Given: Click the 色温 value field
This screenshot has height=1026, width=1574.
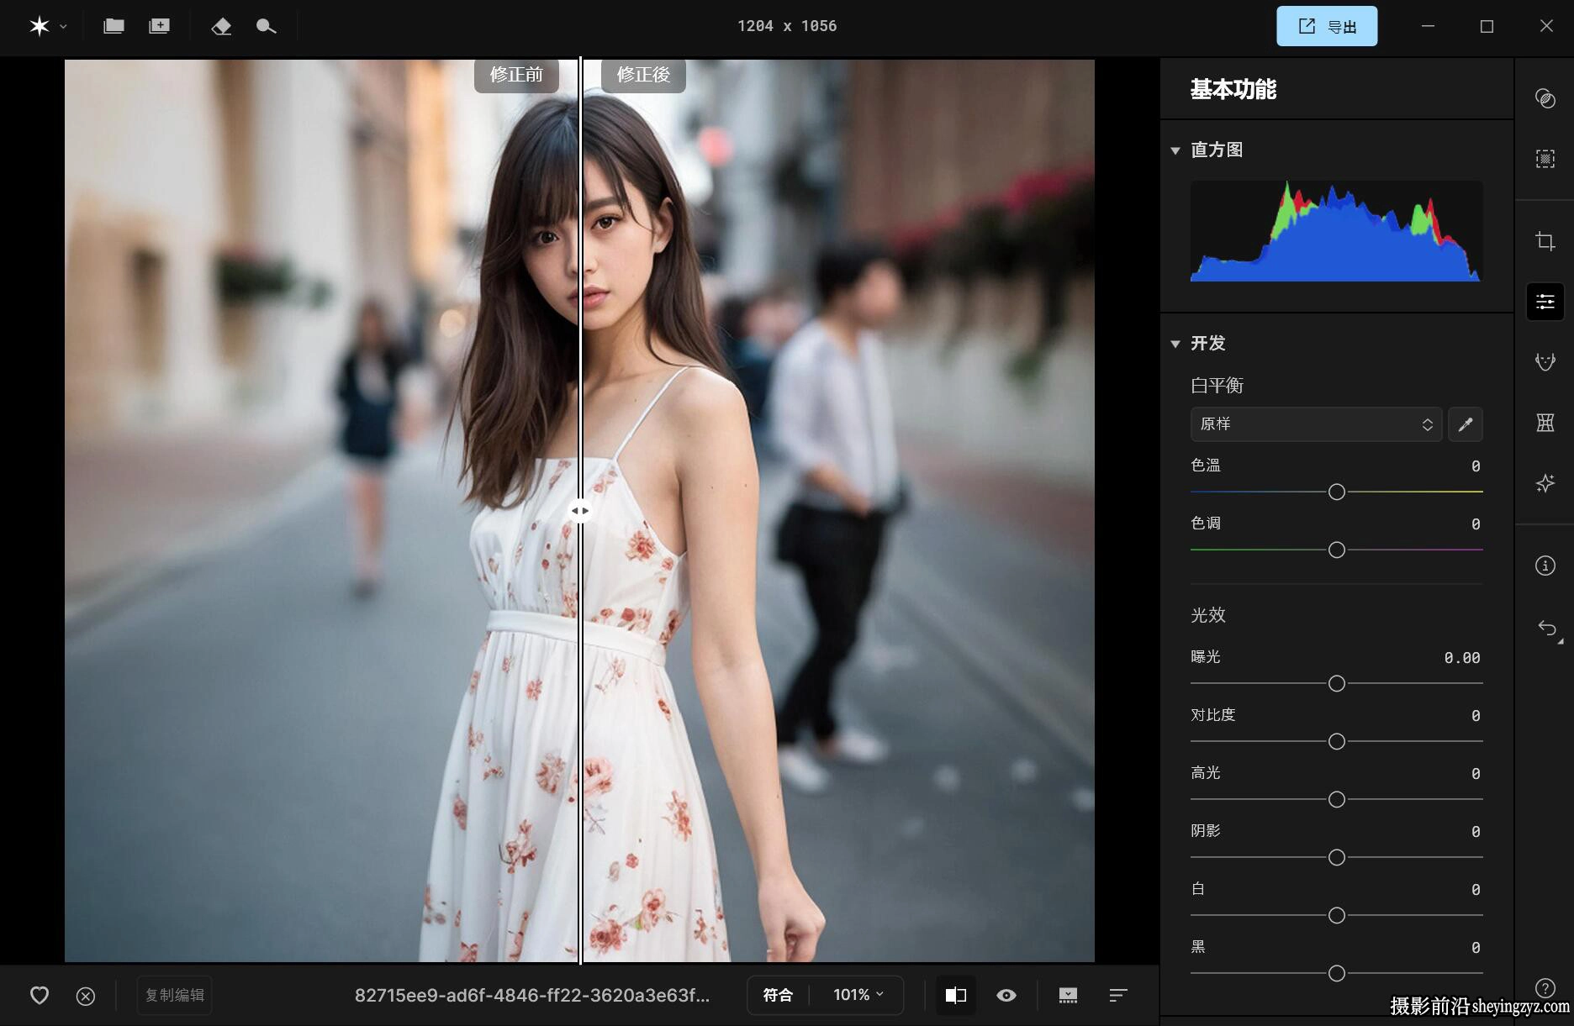Looking at the screenshot, I should tap(1476, 466).
